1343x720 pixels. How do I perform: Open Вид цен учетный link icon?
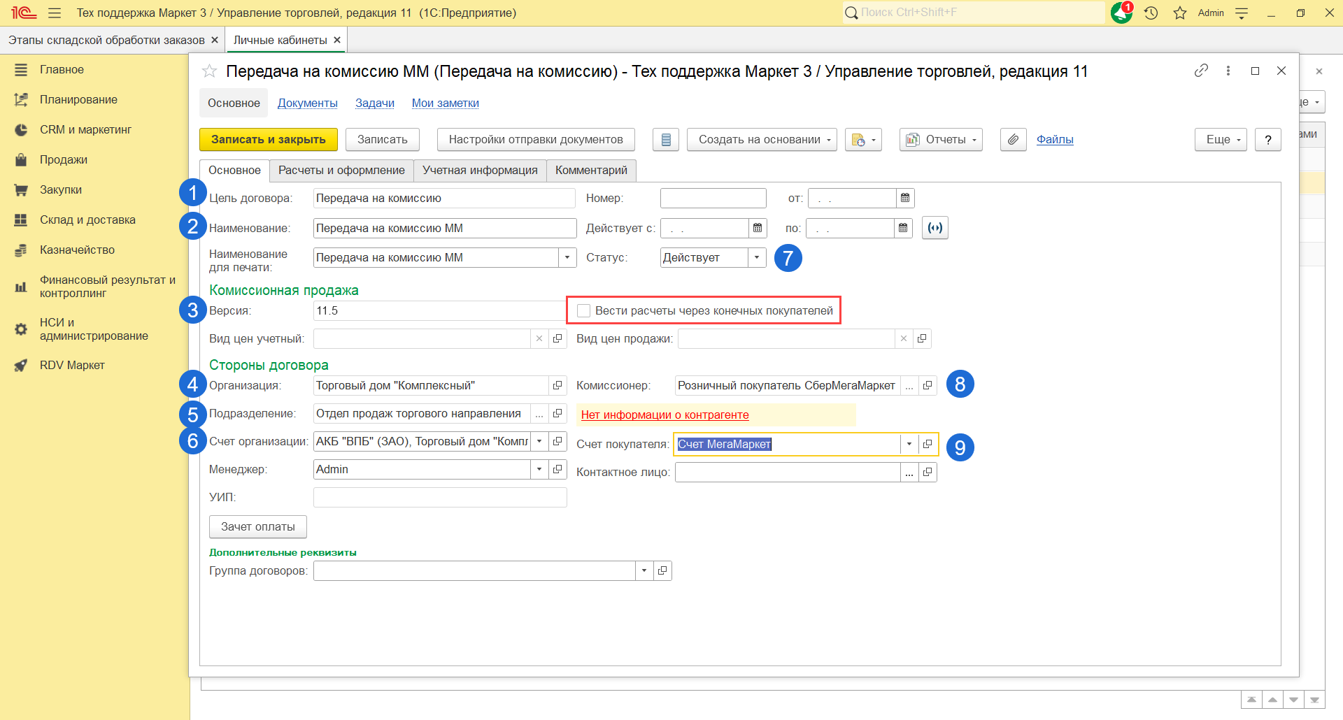[557, 339]
